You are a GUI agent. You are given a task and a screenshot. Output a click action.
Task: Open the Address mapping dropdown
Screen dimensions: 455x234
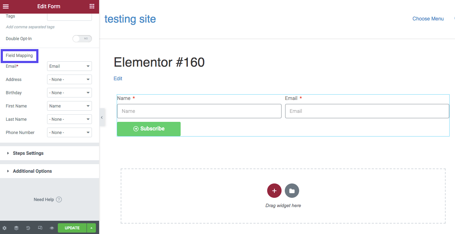69,79
